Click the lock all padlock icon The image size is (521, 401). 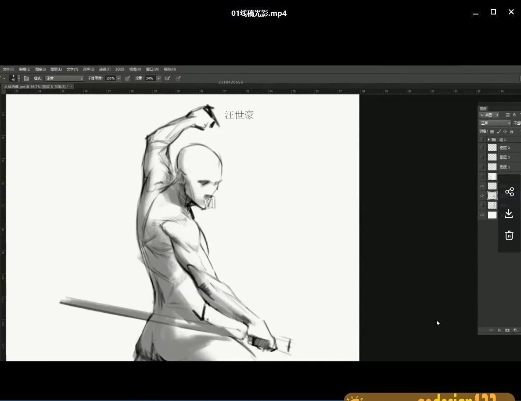[x=511, y=131]
